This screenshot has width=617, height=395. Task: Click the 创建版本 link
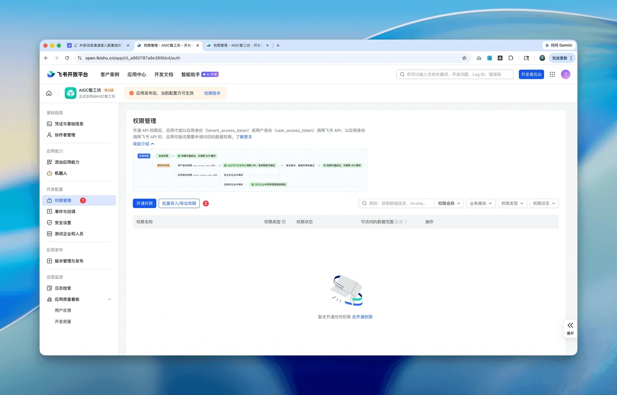[x=212, y=93]
